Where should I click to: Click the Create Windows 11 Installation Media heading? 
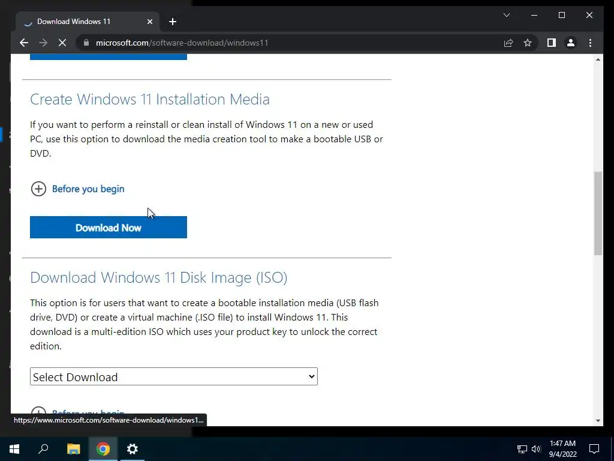(149, 99)
